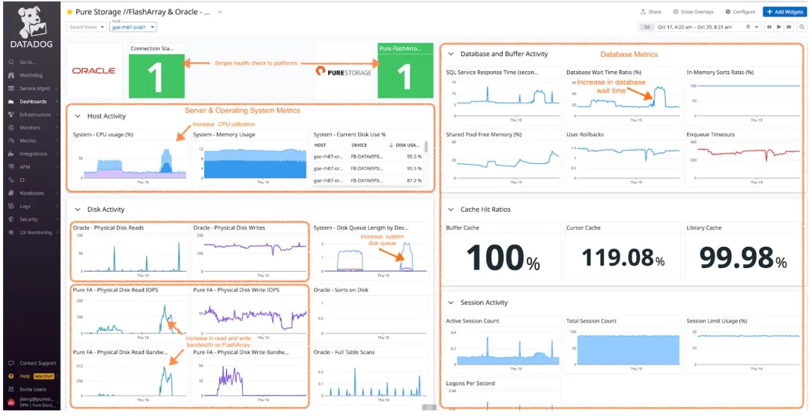Click the Monitors sidebar icon
809x417 pixels.
point(10,127)
